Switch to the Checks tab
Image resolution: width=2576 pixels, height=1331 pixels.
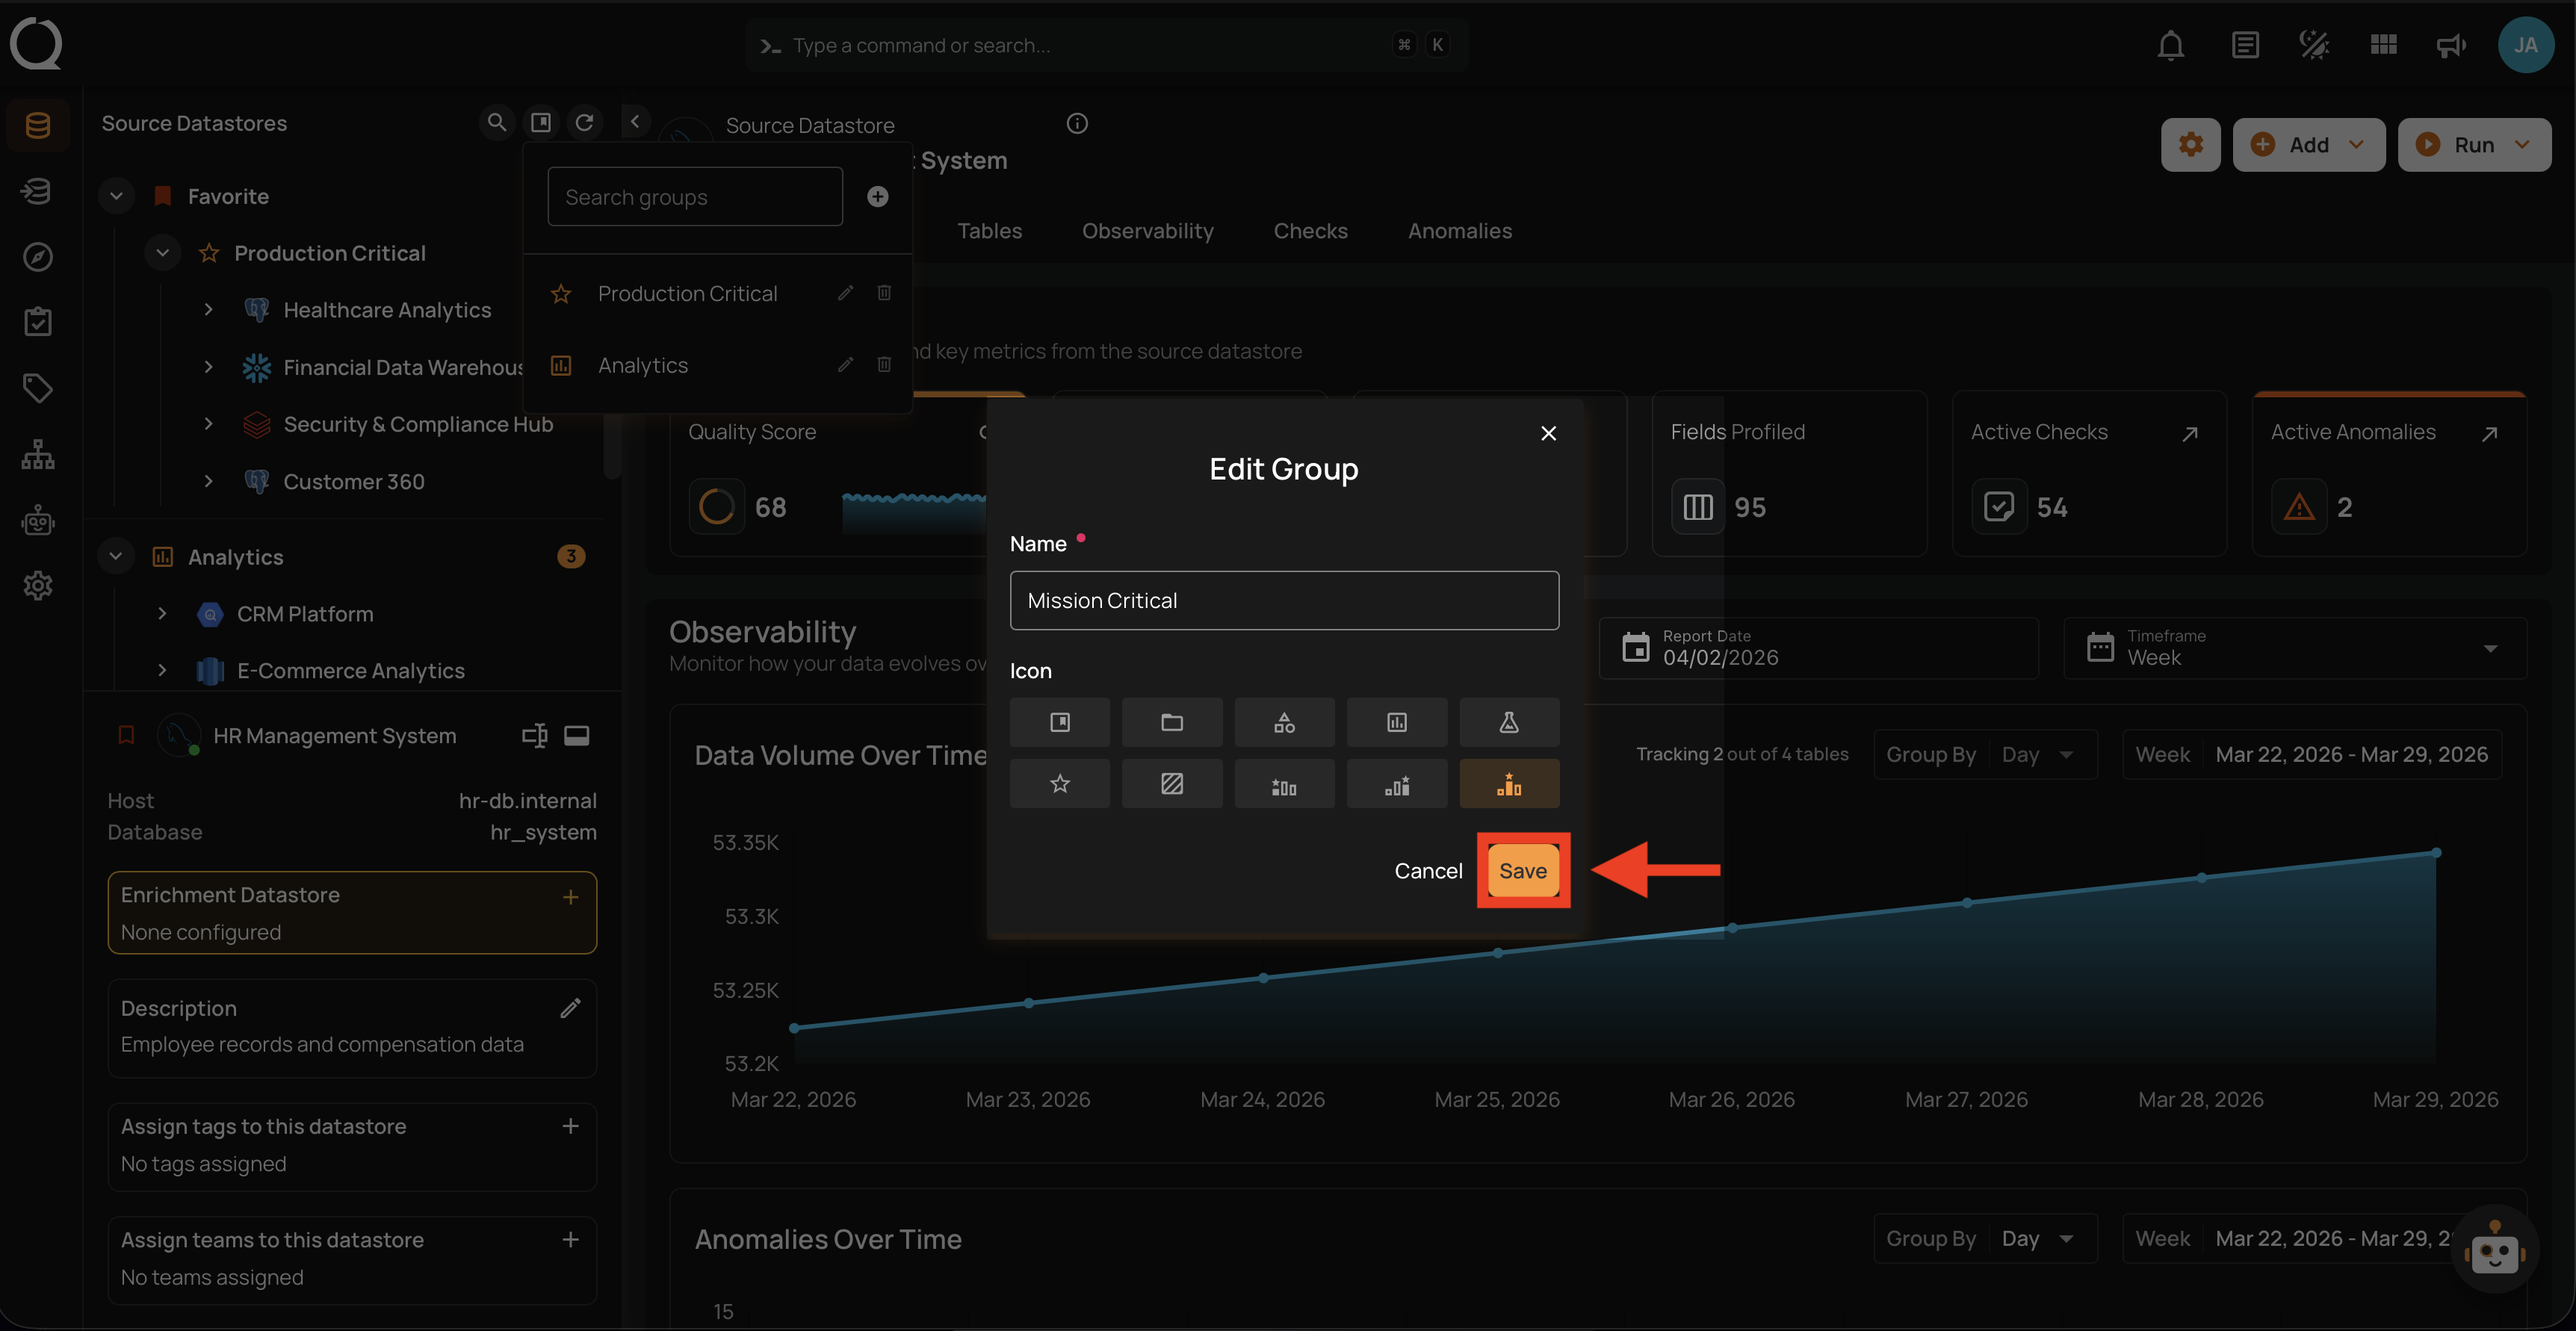(x=1310, y=231)
